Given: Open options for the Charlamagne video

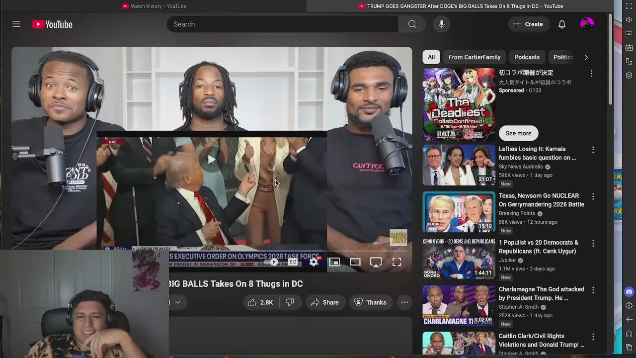Looking at the screenshot, I should coord(593,290).
